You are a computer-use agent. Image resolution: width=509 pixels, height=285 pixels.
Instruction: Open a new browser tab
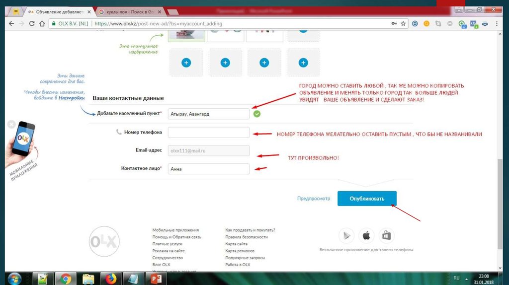click(x=172, y=12)
